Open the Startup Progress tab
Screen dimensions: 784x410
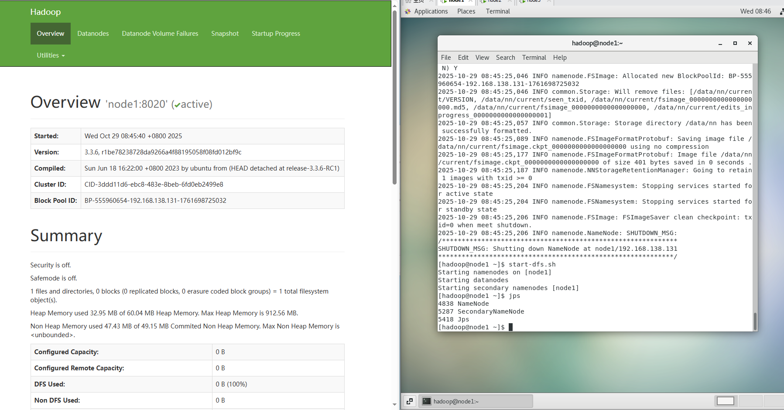point(276,34)
